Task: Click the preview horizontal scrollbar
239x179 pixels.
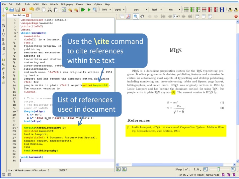Action: [177, 164]
